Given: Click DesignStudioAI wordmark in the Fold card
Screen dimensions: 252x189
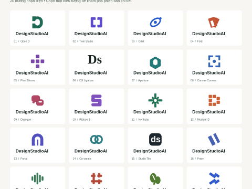Looking at the screenshot, I should (x=208, y=34).
